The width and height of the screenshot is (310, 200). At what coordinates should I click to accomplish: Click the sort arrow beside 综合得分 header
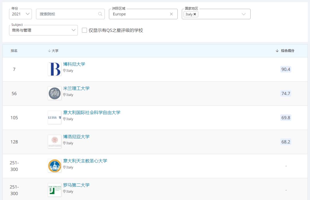click(277, 51)
